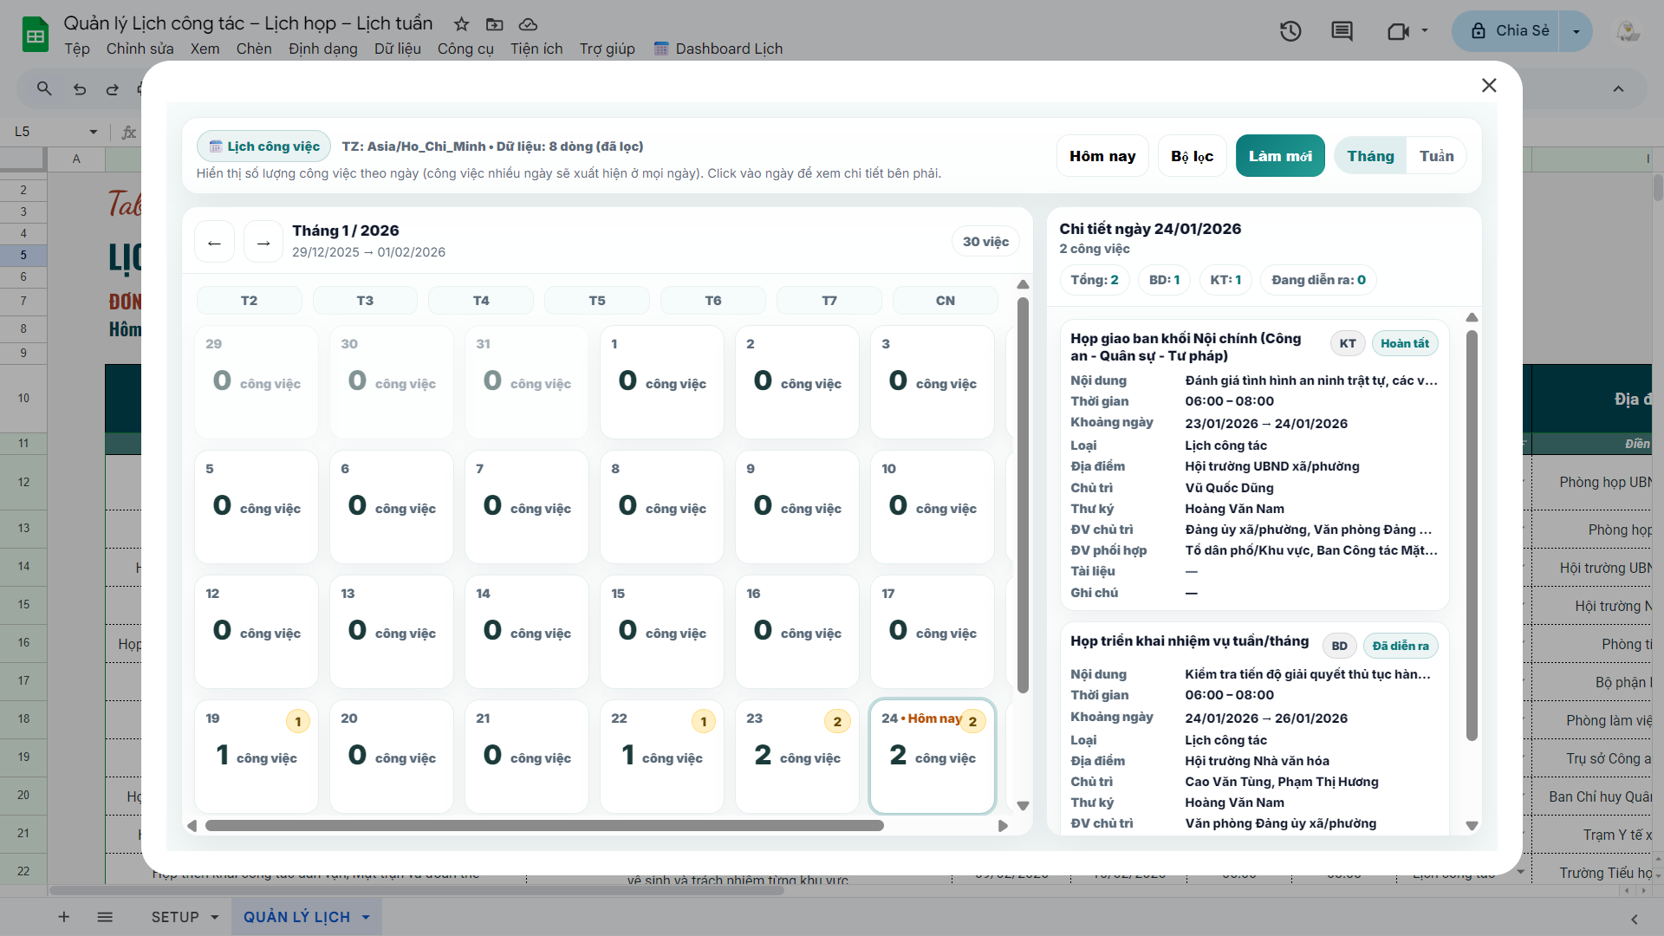This screenshot has height=936, width=1664.
Task: Switch calendar to Tháng view
Action: [1370, 156]
